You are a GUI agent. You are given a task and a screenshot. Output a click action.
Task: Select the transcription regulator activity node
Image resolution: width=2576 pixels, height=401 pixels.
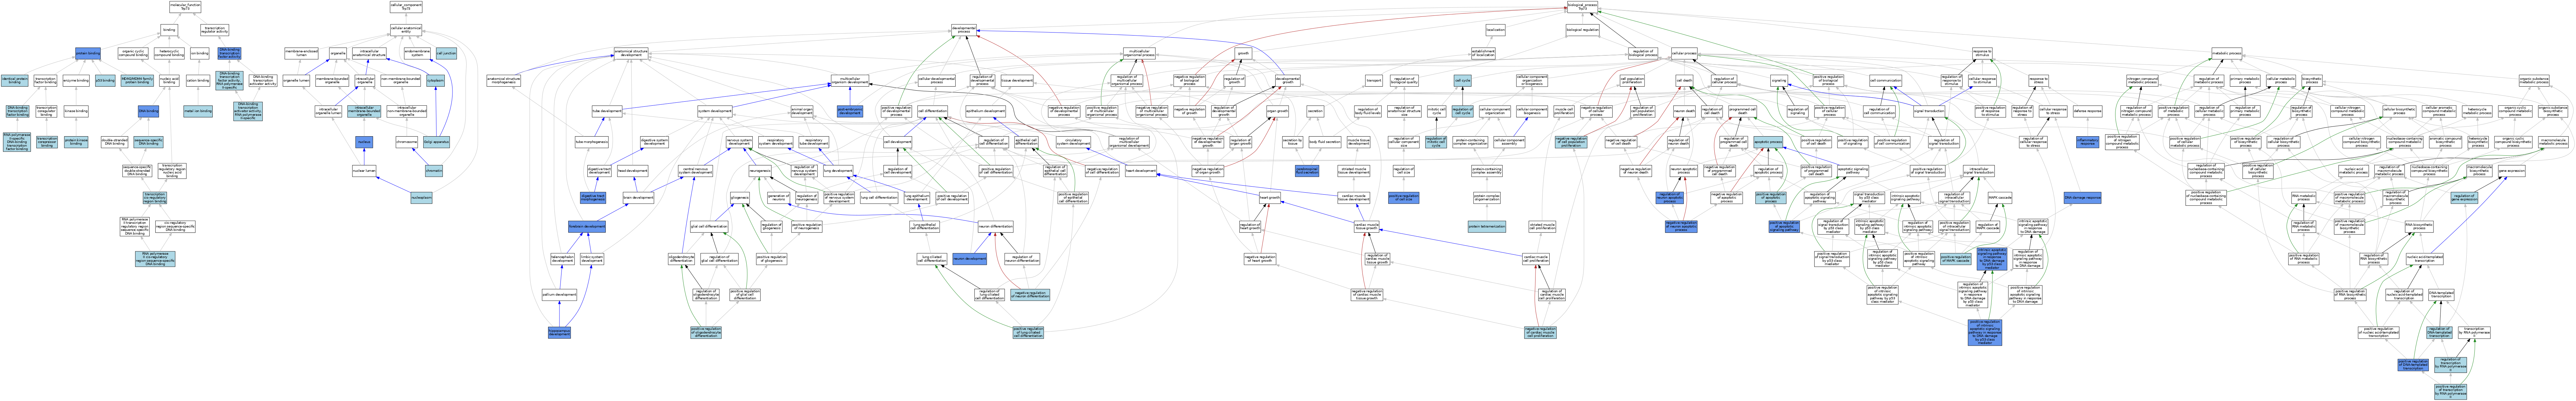(215, 30)
